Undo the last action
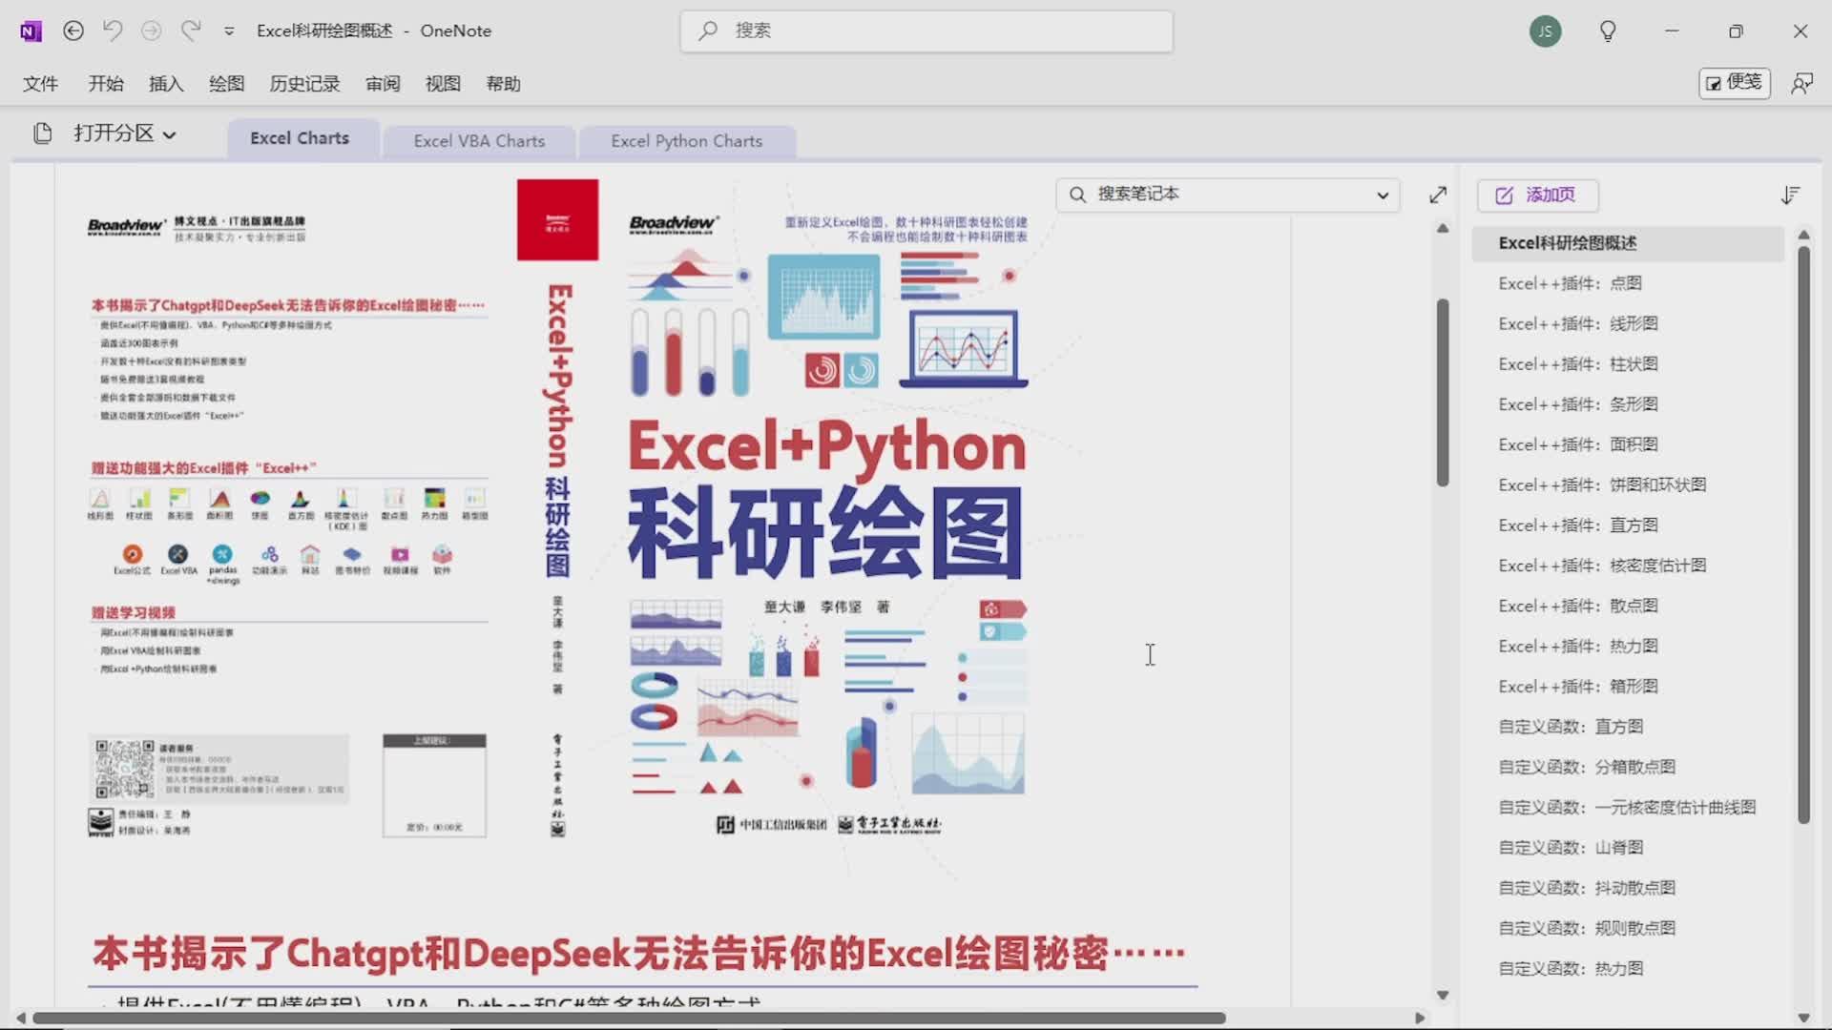The height and width of the screenshot is (1030, 1832). coord(113,31)
